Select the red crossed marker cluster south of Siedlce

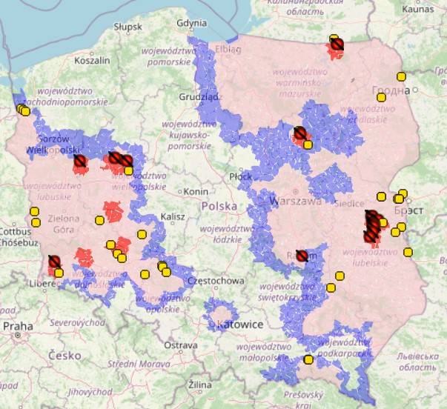point(373,226)
